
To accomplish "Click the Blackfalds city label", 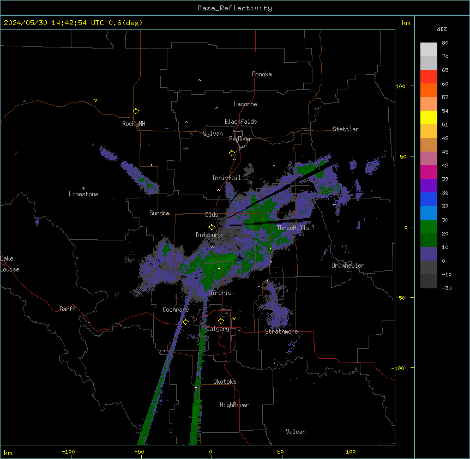I will [240, 122].
